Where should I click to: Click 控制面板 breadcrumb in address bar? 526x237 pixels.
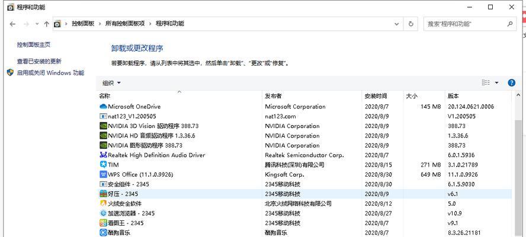(83, 24)
